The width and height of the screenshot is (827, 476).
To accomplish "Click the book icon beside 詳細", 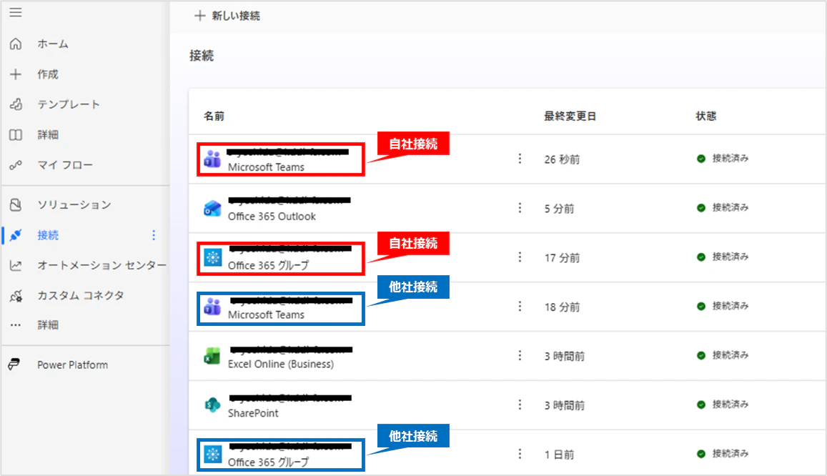I will pos(16,135).
